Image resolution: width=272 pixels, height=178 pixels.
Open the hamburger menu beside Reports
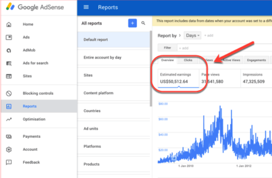pos(86,7)
